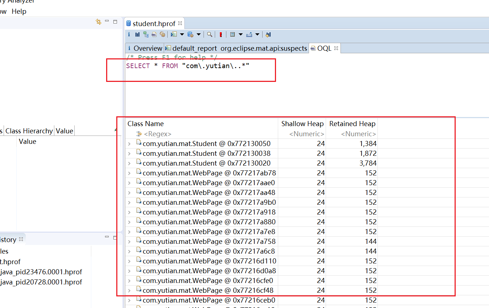489x308 pixels.
Task: Open the Histogram view from toolbar
Action: pos(137,34)
